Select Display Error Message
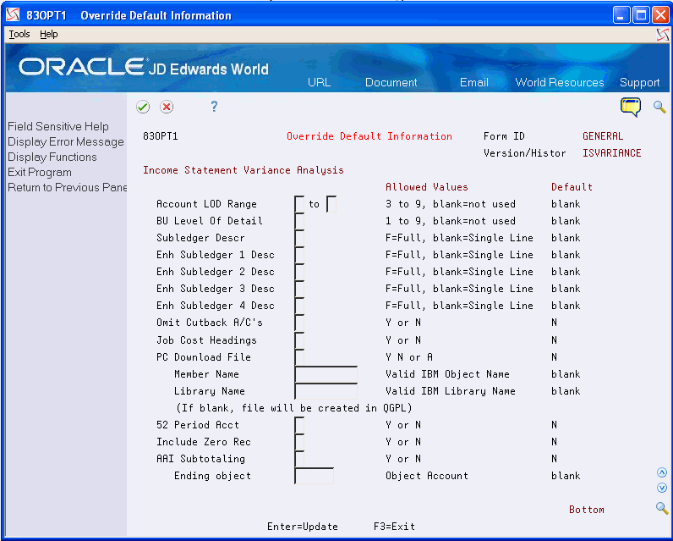This screenshot has height=541, width=673. coord(66,141)
